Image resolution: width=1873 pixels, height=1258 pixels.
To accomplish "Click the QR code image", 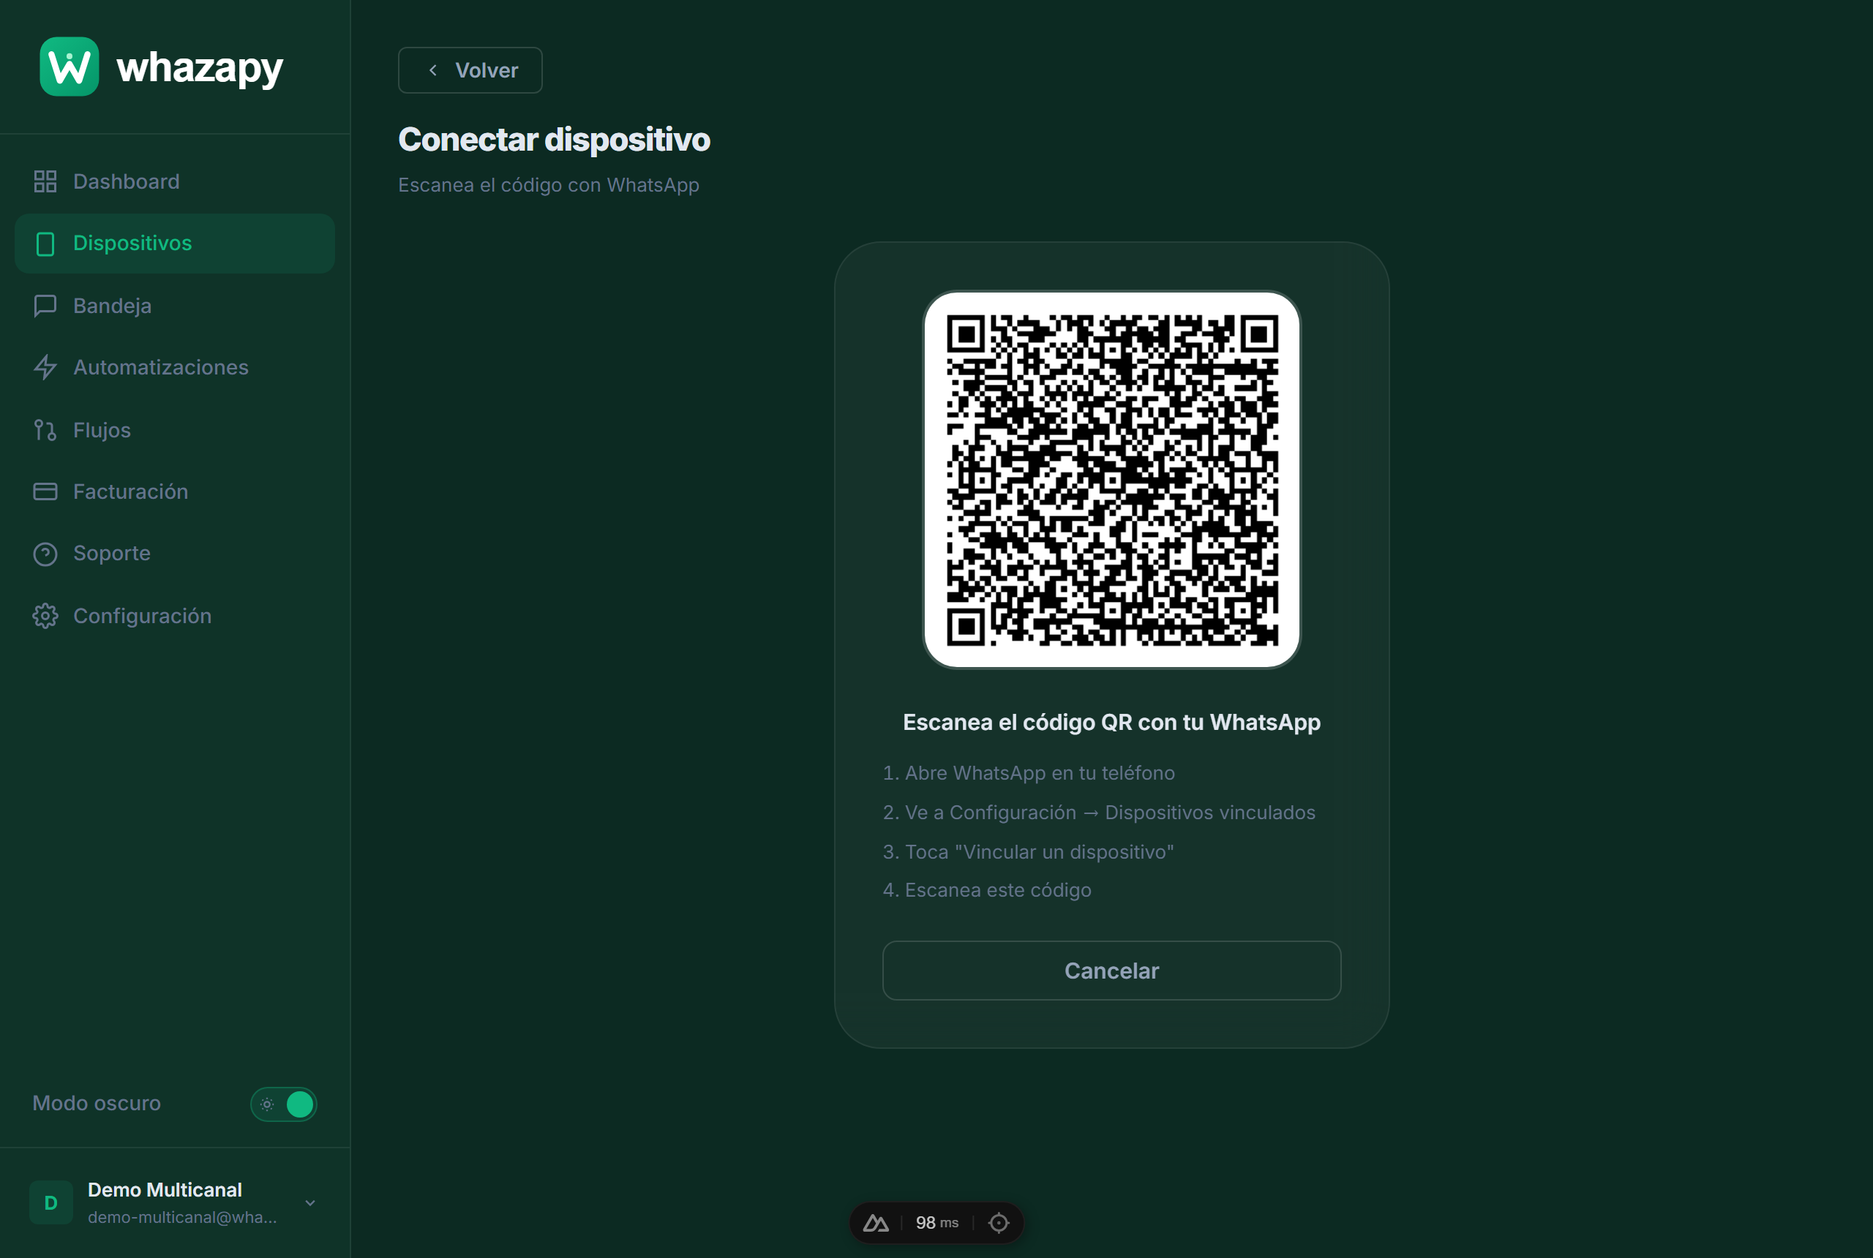I will [x=1111, y=479].
